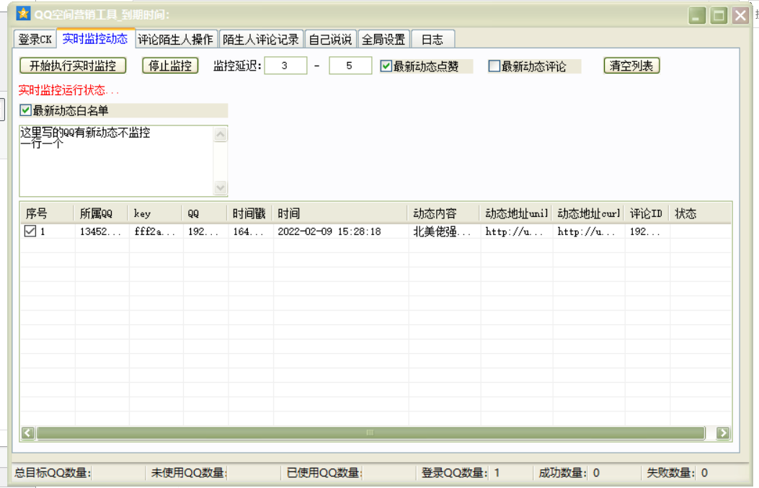The height and width of the screenshot is (488, 759).
Task: Click the table horizontal scroll right arrow
Action: click(x=723, y=432)
